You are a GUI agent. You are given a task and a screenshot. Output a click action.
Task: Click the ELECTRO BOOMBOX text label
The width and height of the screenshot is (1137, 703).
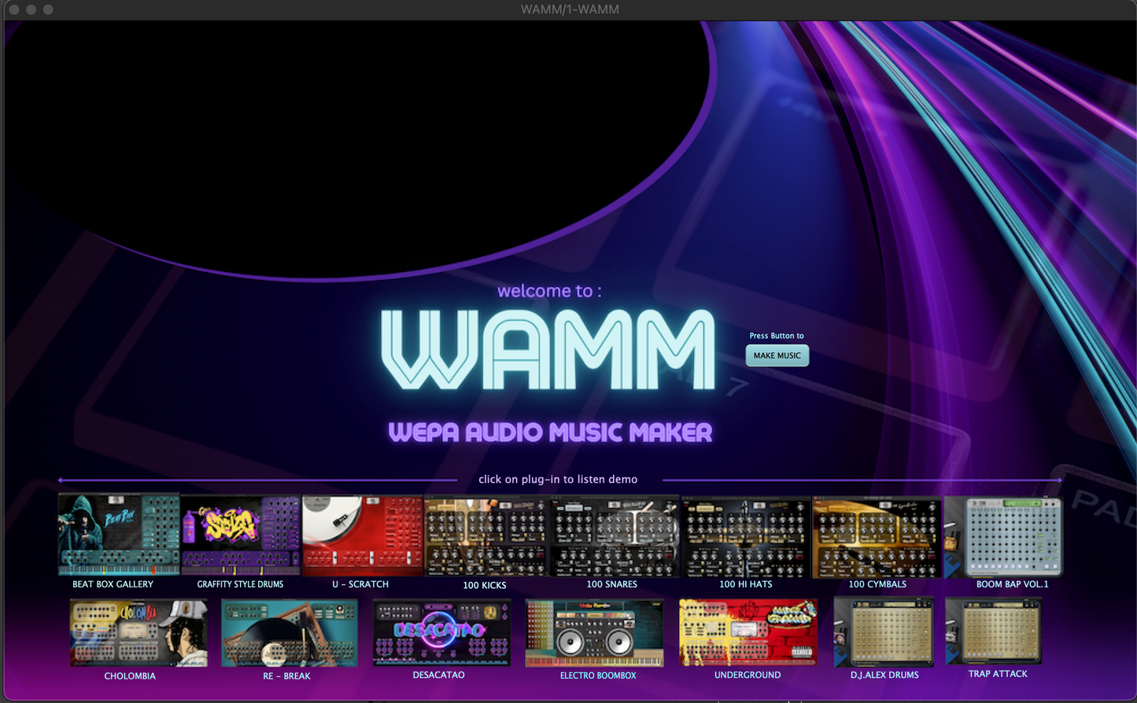tap(598, 675)
